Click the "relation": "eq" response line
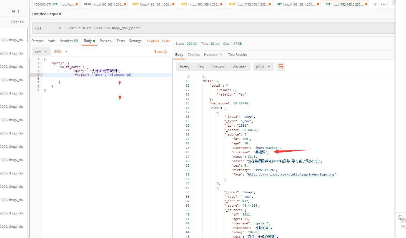 [232, 94]
